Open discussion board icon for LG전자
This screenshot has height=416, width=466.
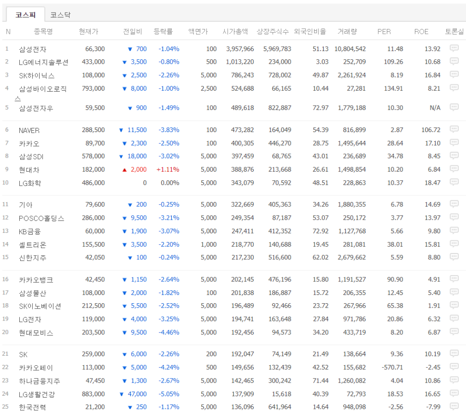(x=454, y=318)
